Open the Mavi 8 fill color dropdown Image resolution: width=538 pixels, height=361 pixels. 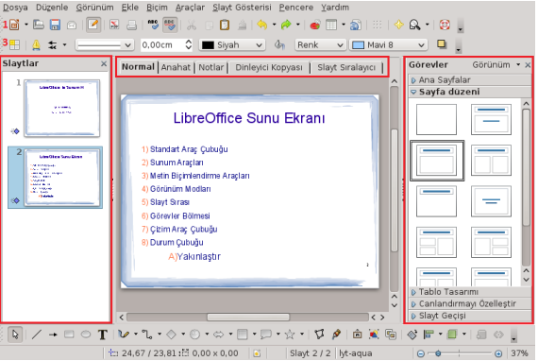tap(389, 45)
